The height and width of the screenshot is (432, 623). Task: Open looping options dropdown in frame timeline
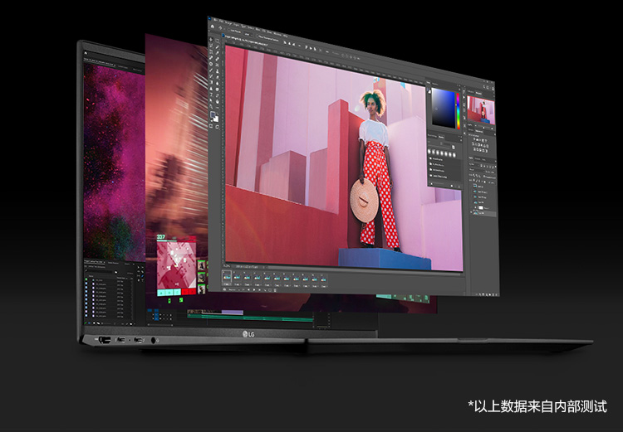(235, 289)
